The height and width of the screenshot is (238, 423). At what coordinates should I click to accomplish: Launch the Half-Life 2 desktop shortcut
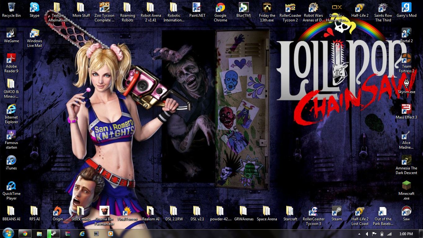360,10
